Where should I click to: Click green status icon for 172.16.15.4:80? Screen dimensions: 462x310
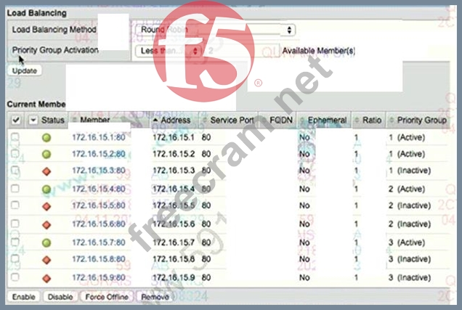[46, 189]
